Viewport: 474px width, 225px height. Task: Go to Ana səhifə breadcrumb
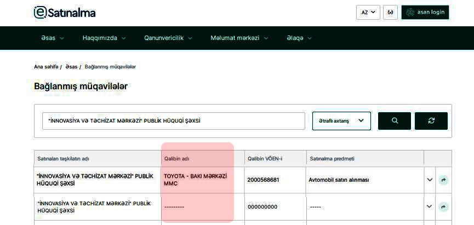coord(46,67)
